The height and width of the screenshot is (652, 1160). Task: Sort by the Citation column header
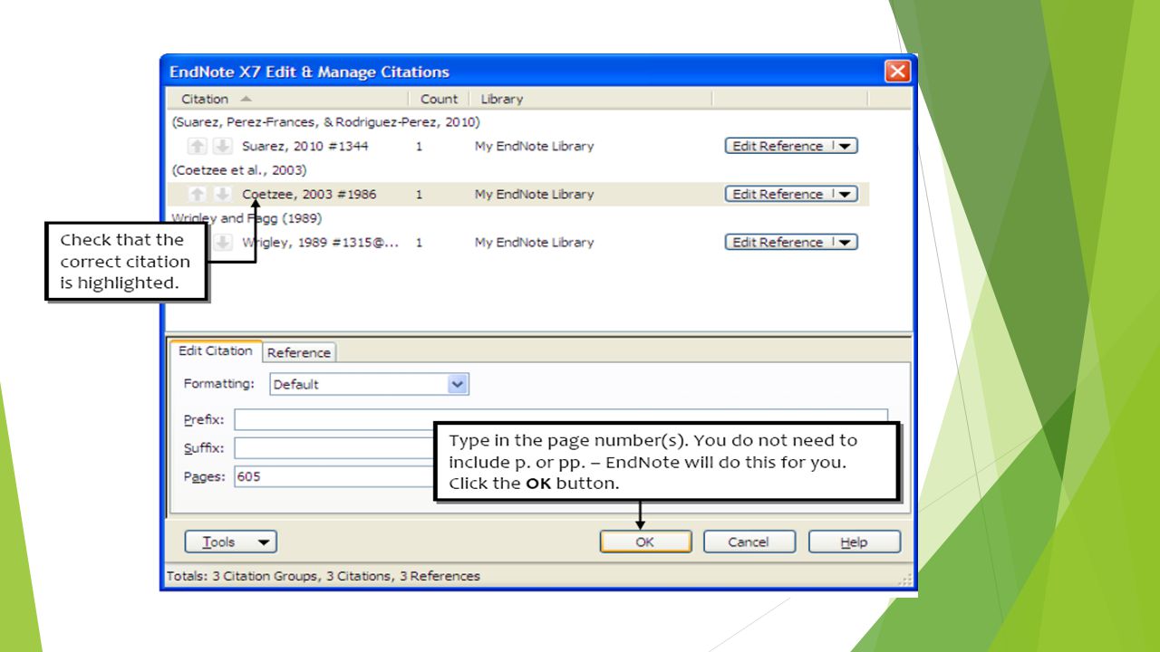[x=288, y=99]
